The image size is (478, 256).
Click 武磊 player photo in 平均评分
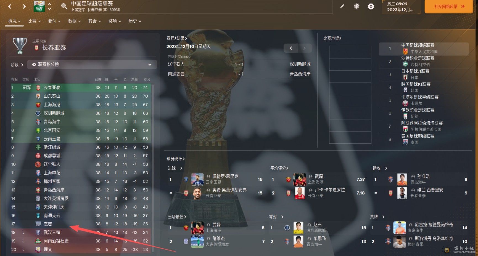tap(300, 179)
